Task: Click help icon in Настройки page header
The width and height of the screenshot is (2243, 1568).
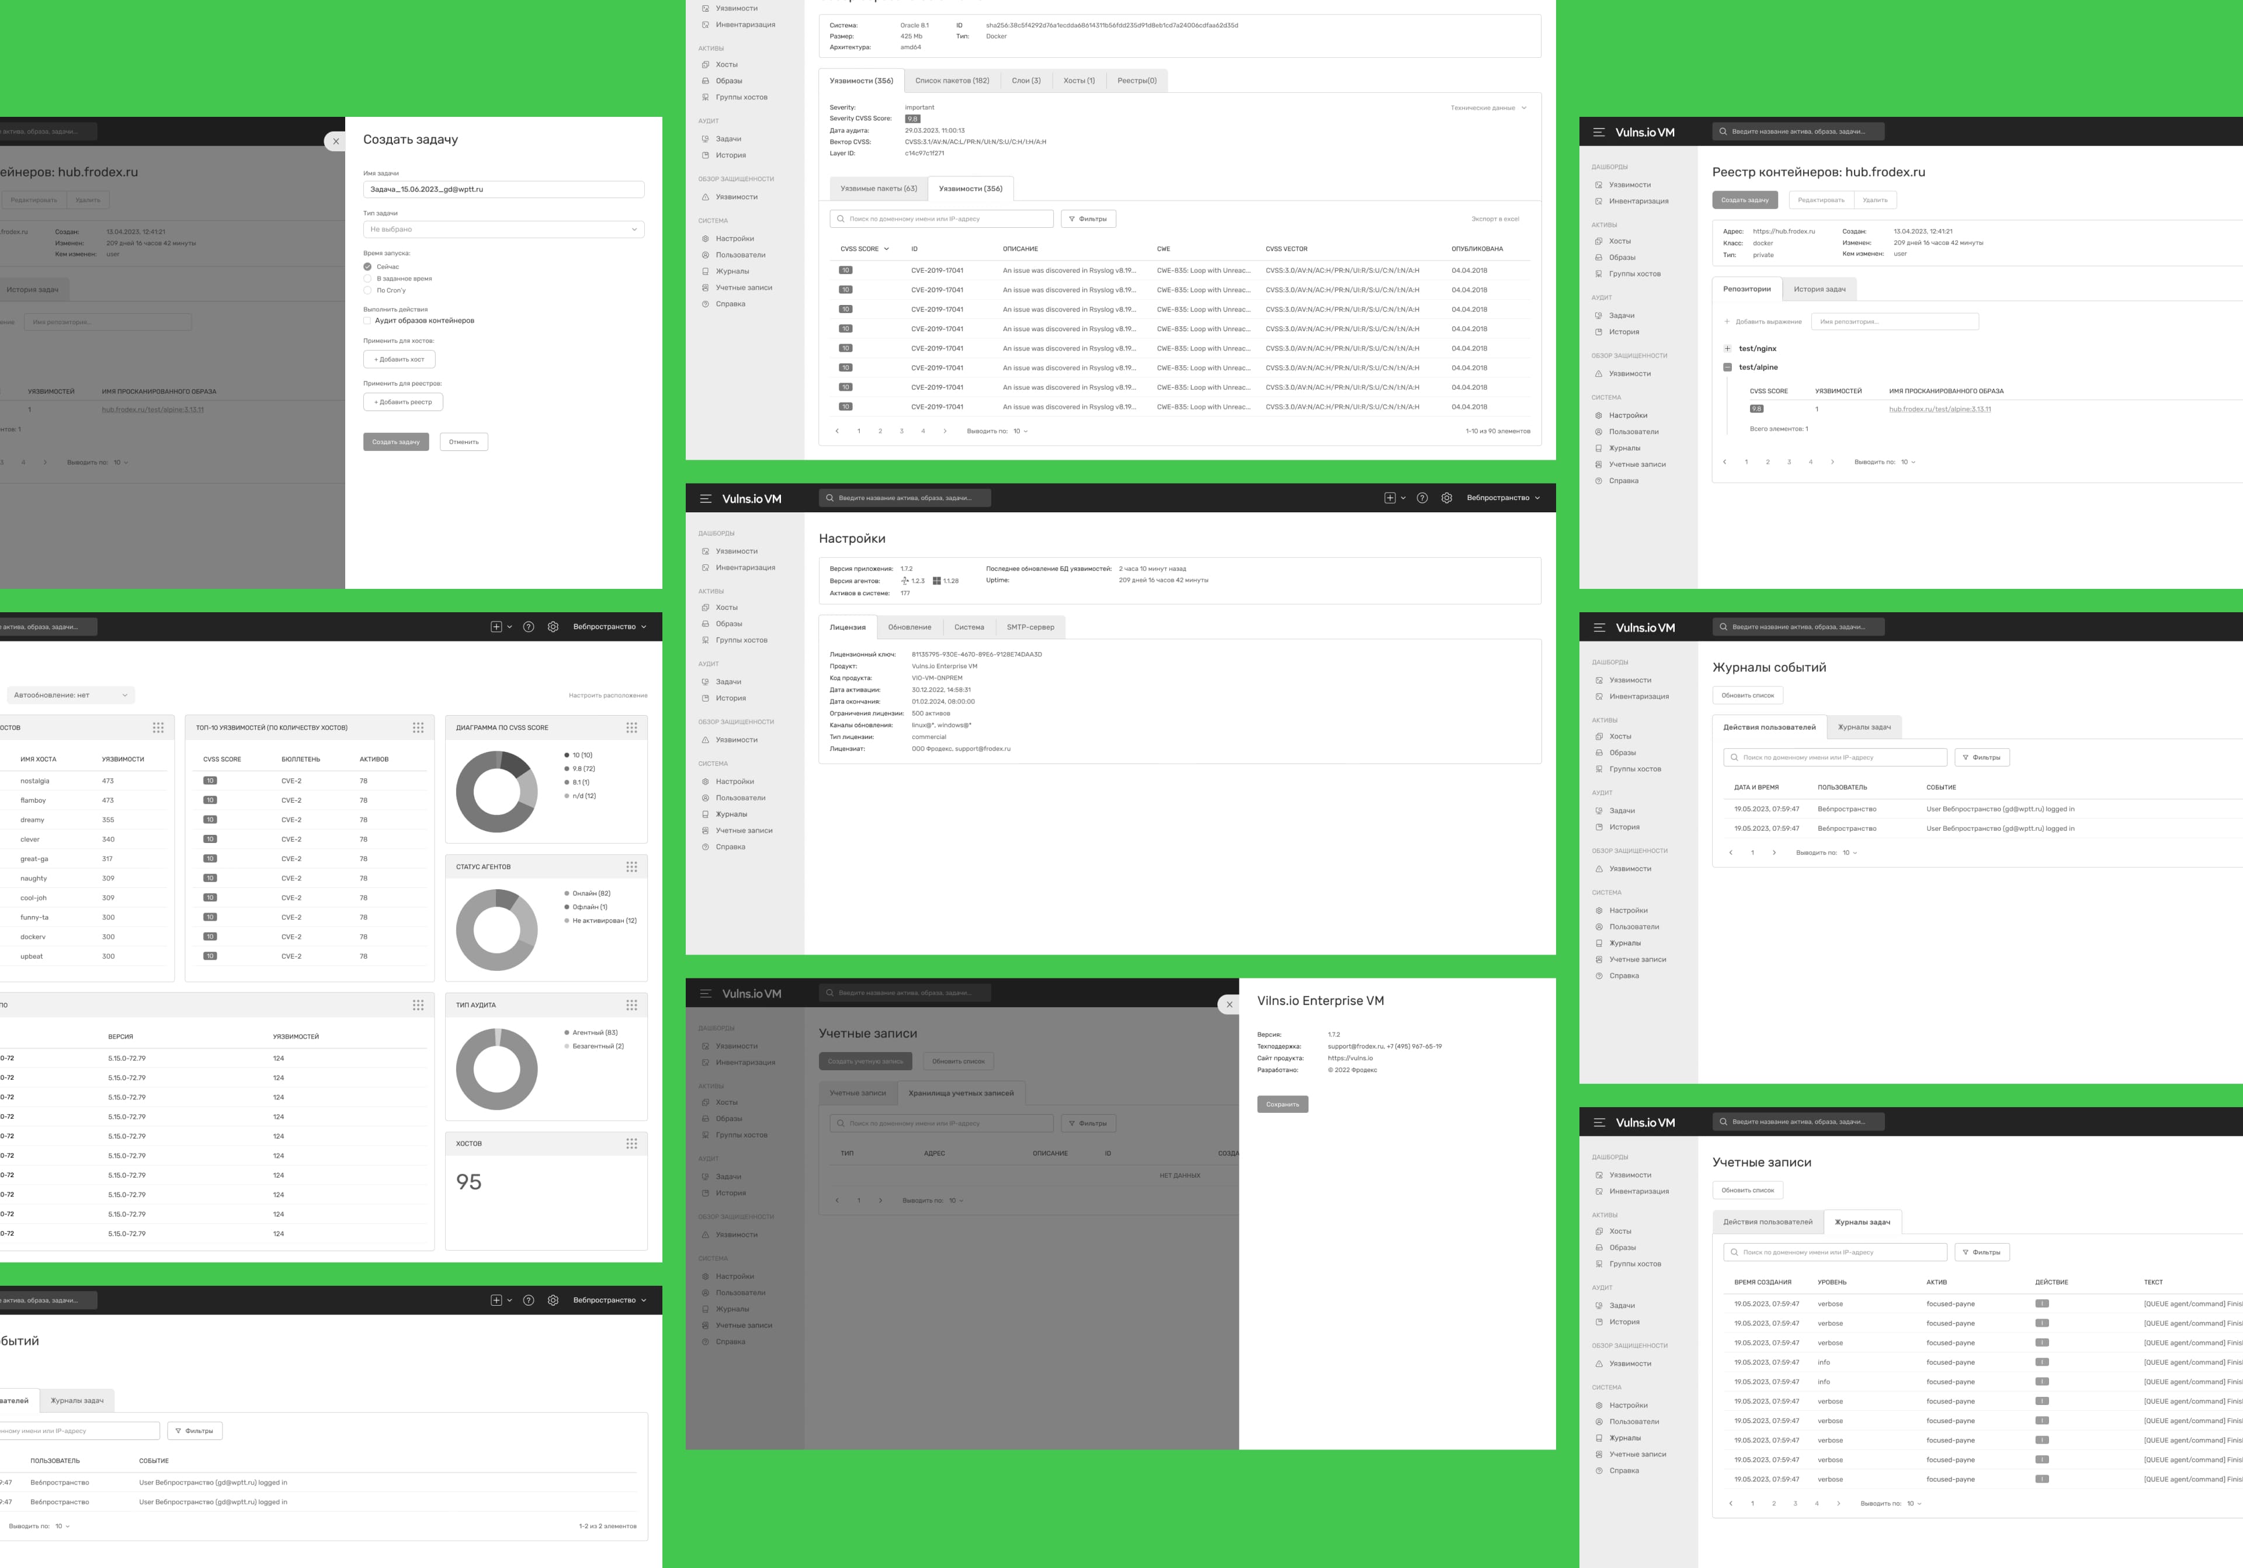Action: point(1421,498)
